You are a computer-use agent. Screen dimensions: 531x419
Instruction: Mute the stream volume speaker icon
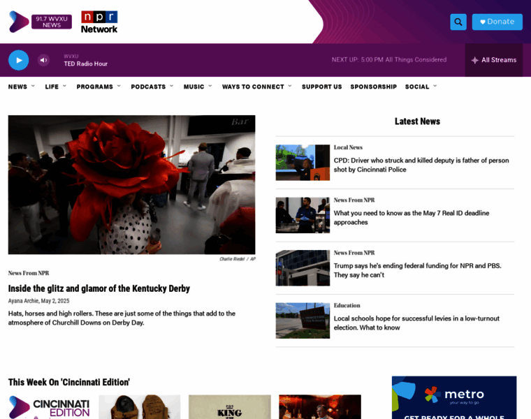[43, 60]
